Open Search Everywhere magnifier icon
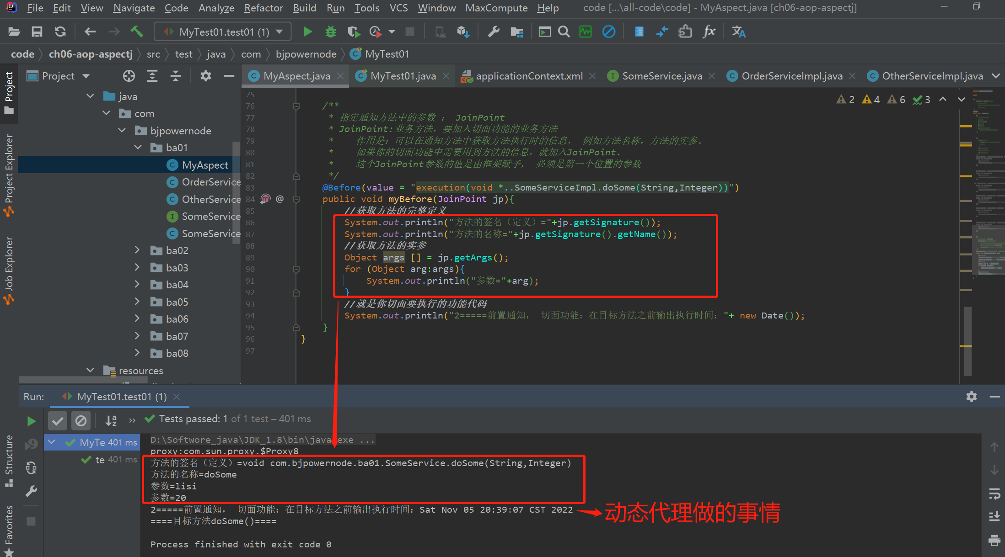The width and height of the screenshot is (1005, 557). point(564,32)
